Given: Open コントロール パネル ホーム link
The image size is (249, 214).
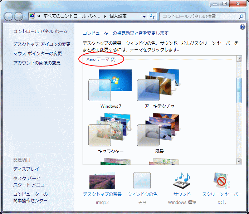Looking at the screenshot, I should 40,31.
